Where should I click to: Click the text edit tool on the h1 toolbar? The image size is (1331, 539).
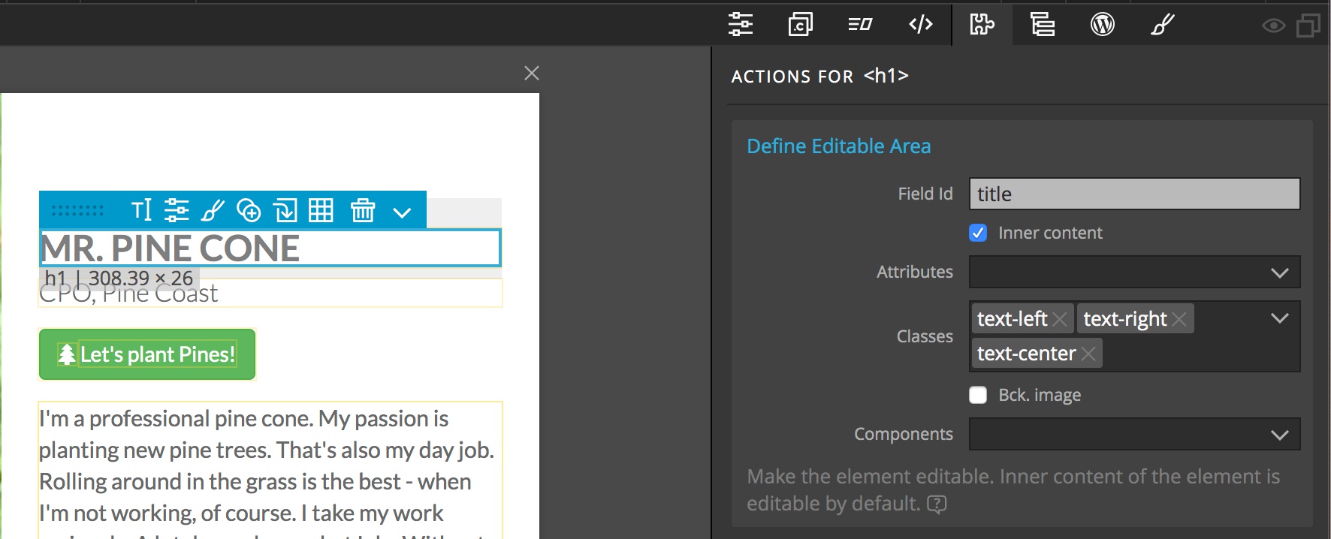point(141,210)
